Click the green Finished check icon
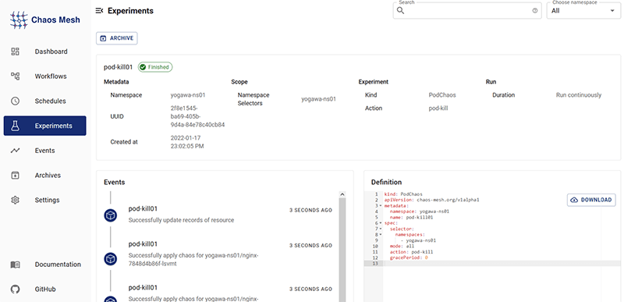Screen dimensions: 624x302 click(143, 67)
